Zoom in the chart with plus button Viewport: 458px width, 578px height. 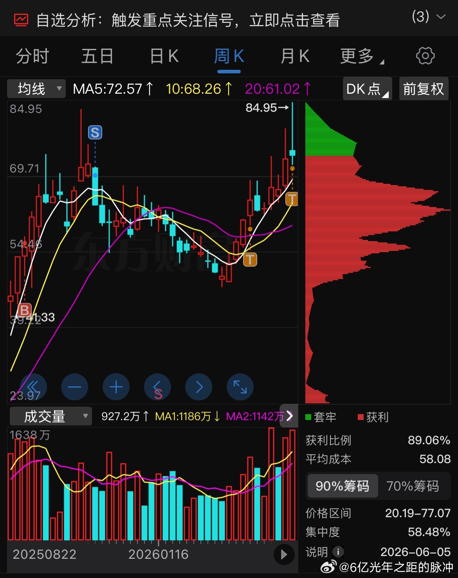tap(116, 387)
